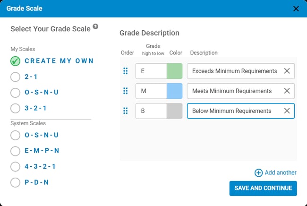This screenshot has width=307, height=206.
Task: Remove the Exceeds Minimum Requirements row
Action: coord(287,71)
